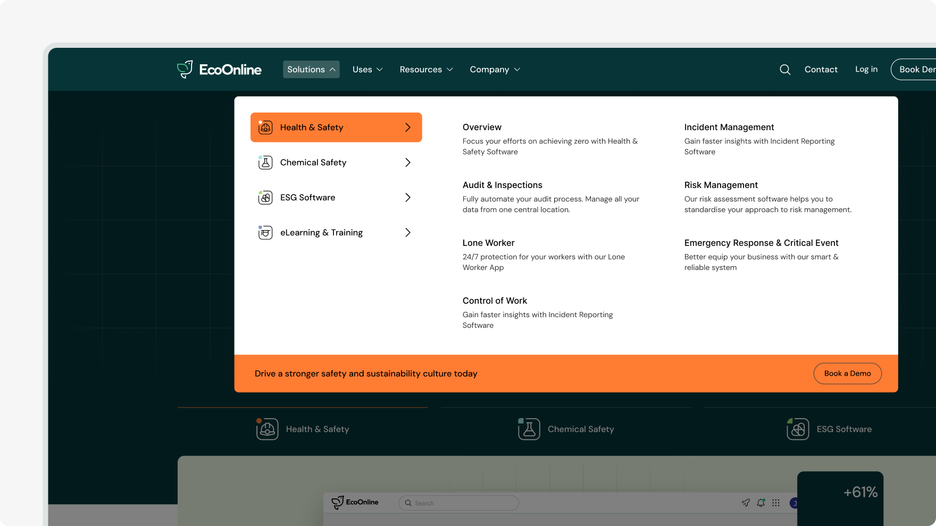Expand the Resources dropdown
This screenshot has width=936, height=526.
tap(426, 70)
